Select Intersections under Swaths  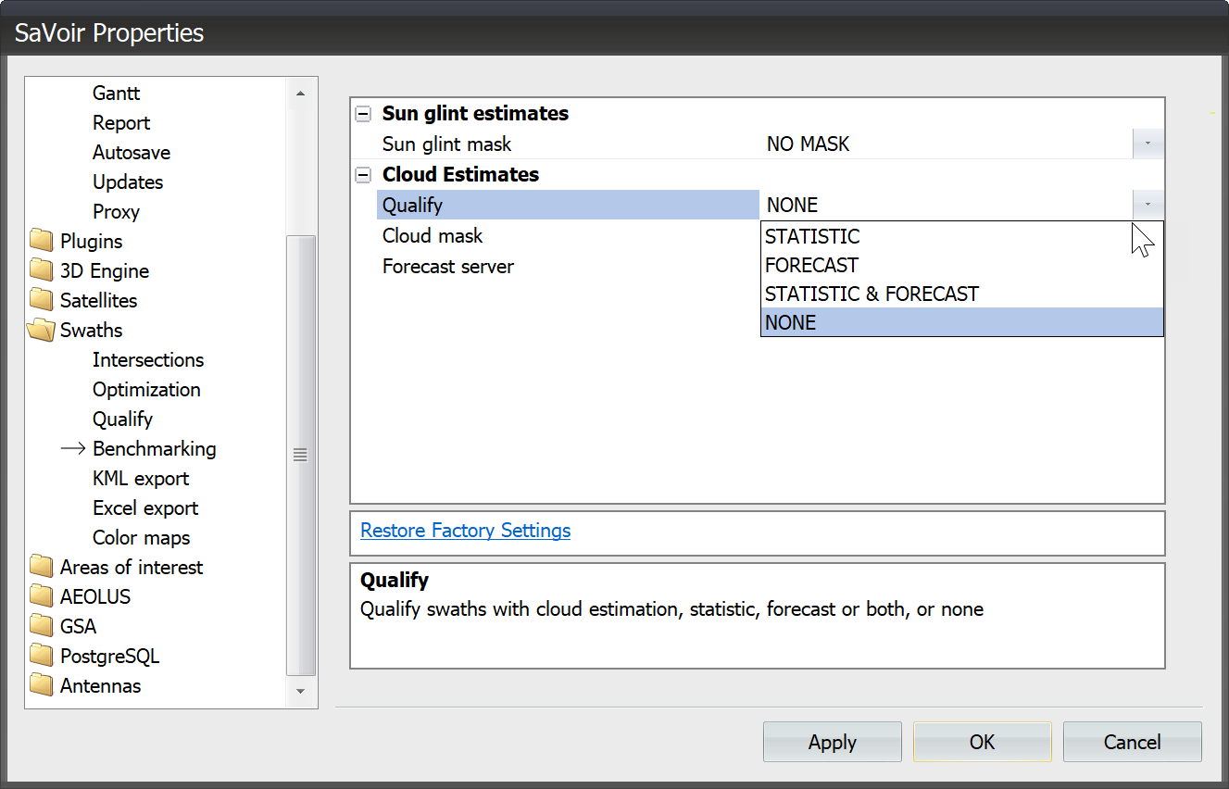[148, 359]
